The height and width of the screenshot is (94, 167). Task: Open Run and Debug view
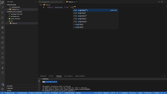[2, 17]
